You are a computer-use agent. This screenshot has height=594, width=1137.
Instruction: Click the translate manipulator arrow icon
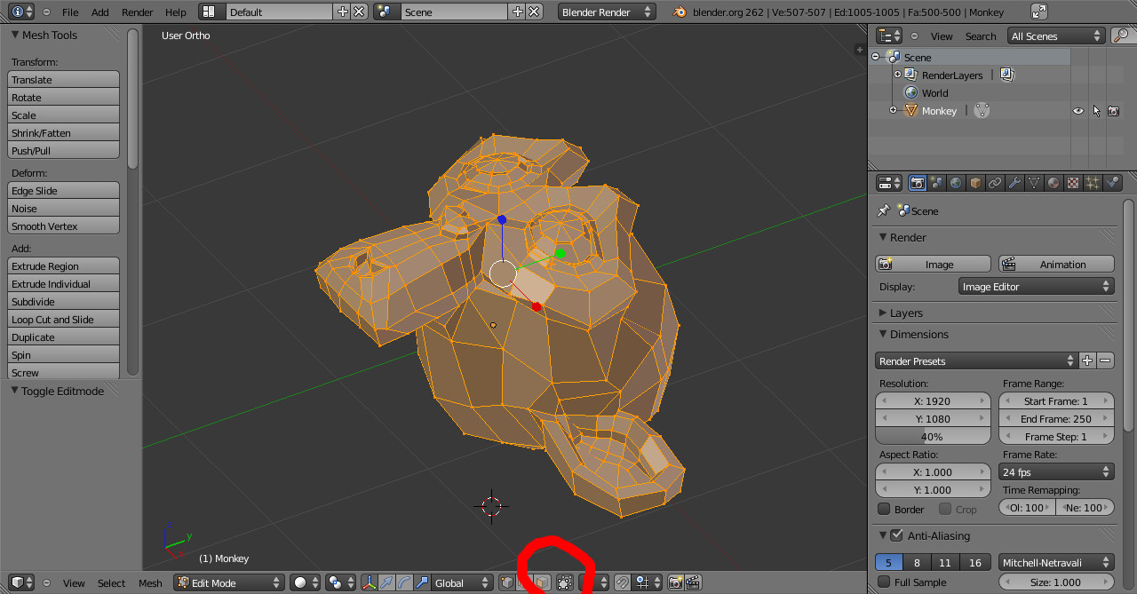(x=387, y=582)
